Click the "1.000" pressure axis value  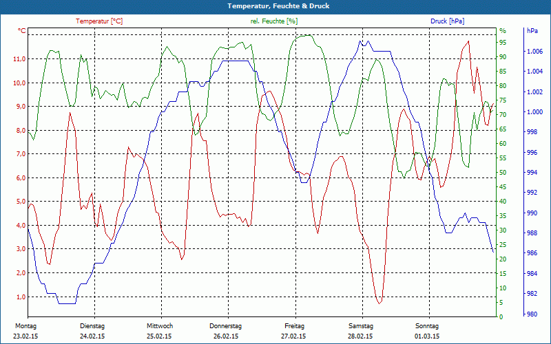(535, 112)
